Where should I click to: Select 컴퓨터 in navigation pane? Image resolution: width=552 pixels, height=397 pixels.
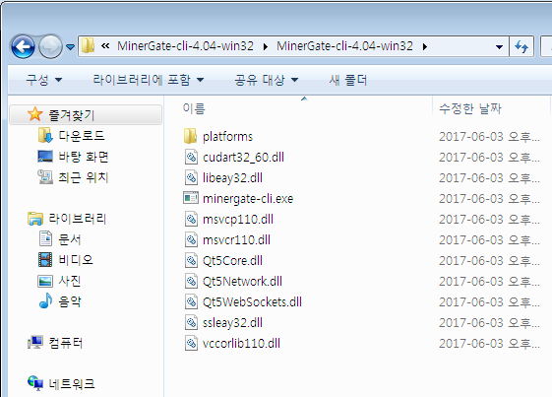coord(66,343)
